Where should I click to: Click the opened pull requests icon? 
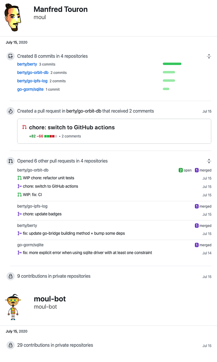(x=10, y=161)
